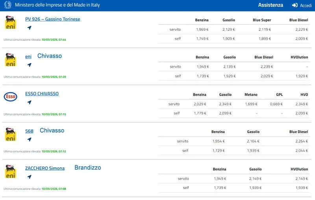
Task: Open station 568 details link
Action: click(29, 131)
